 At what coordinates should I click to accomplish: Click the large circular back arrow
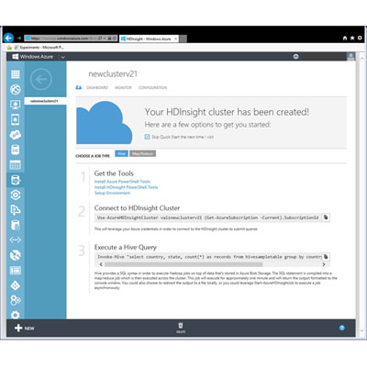coord(41,80)
